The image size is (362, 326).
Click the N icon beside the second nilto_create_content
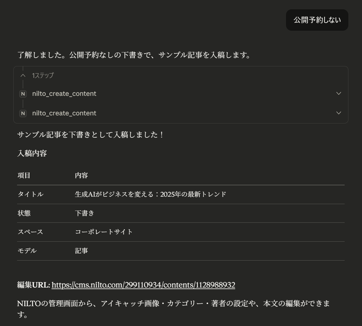tap(23, 113)
